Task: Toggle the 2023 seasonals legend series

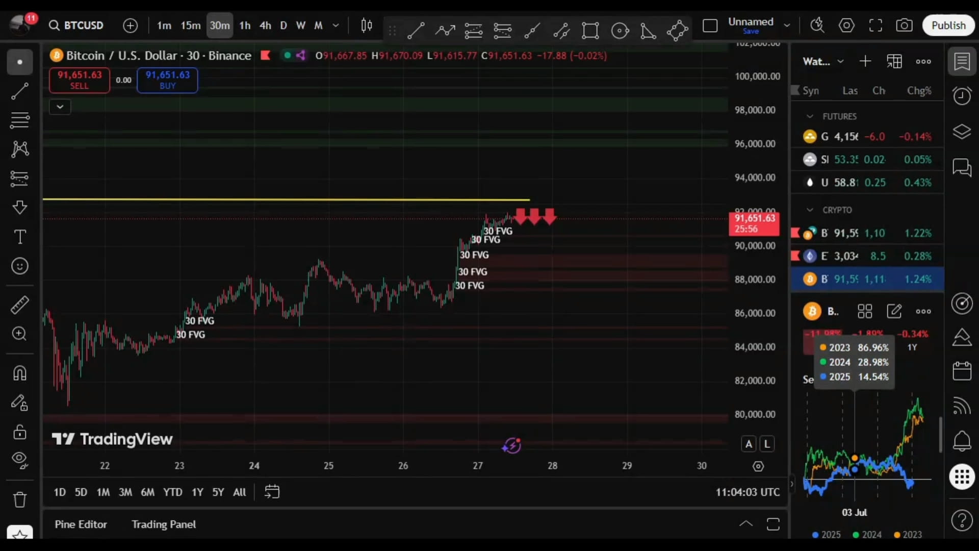Action: 908,535
